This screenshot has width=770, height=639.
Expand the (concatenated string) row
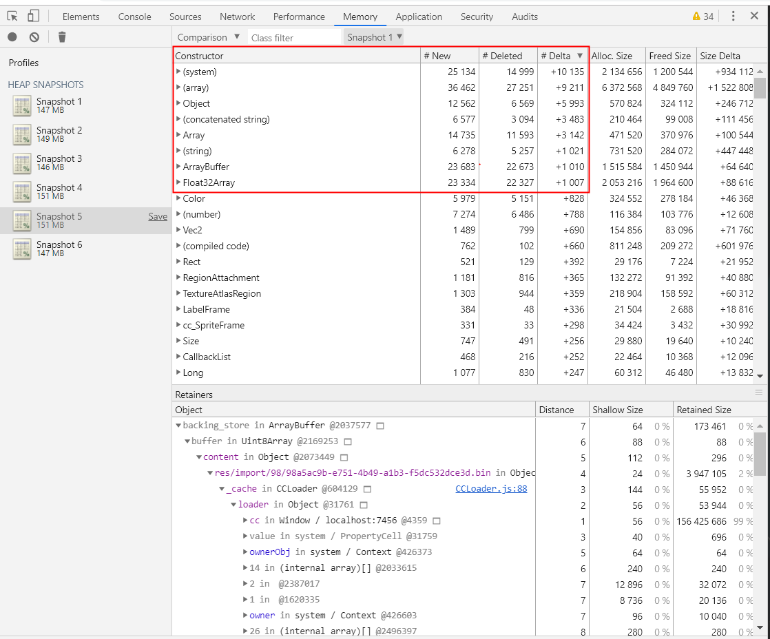pyautogui.click(x=179, y=119)
